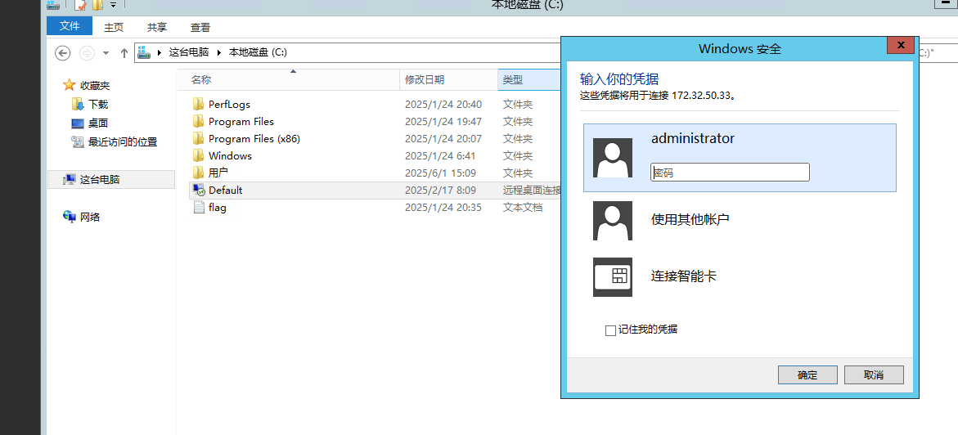Click the Up one level arrow

click(124, 53)
